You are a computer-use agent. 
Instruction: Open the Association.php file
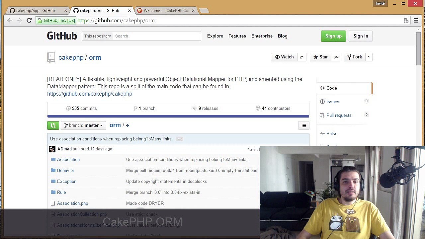click(x=72, y=203)
